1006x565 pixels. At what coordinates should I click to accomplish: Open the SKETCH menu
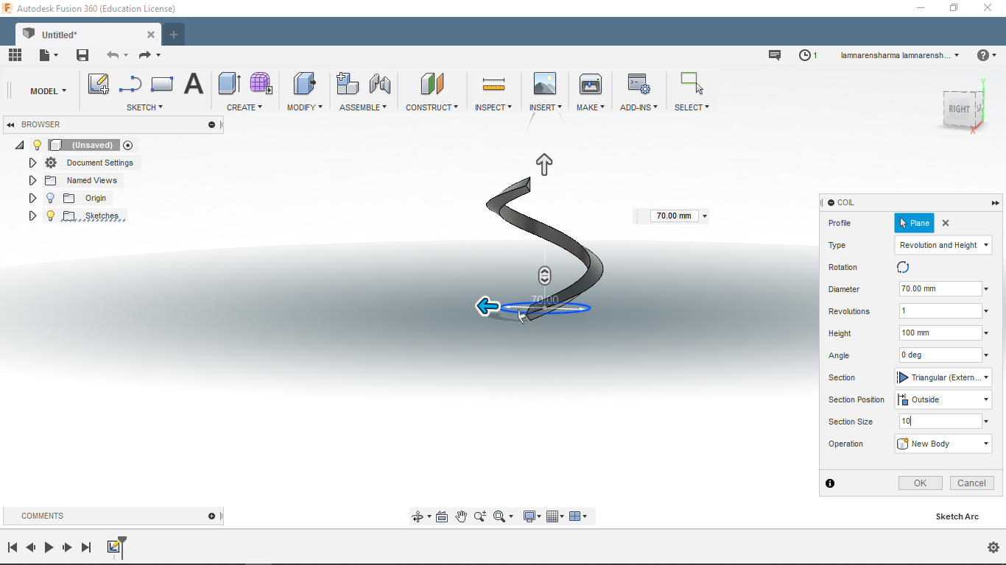click(x=144, y=107)
